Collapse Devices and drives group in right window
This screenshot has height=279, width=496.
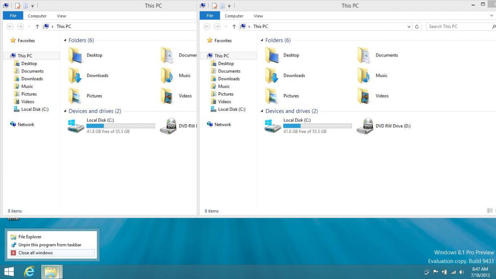pyautogui.click(x=262, y=111)
